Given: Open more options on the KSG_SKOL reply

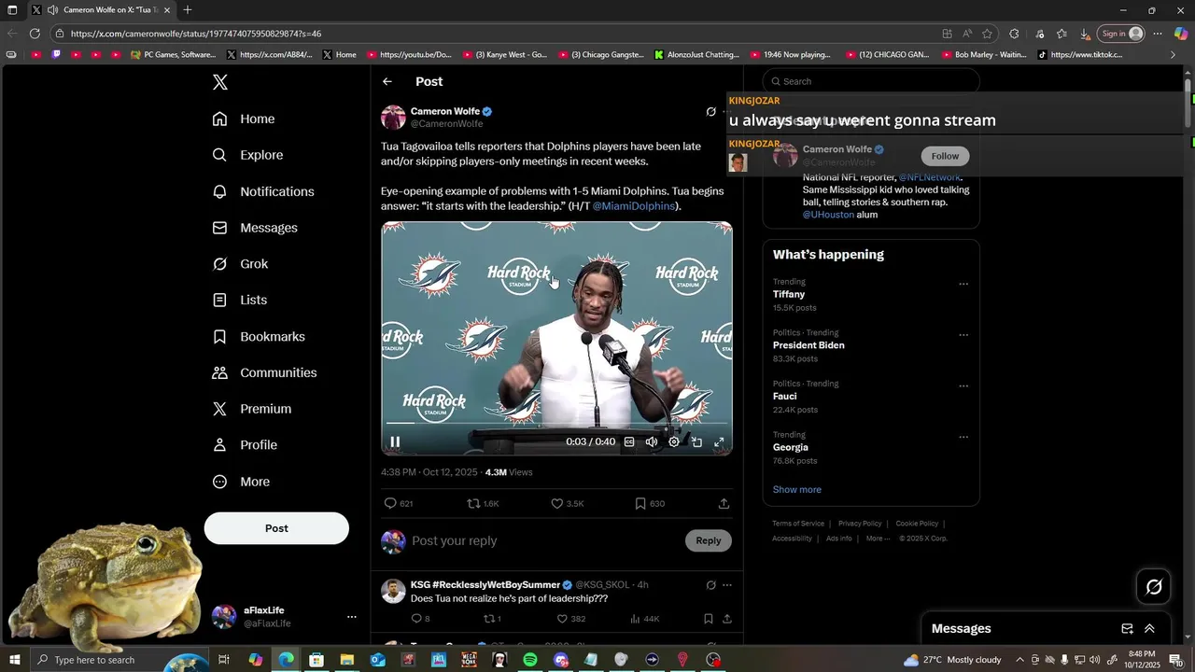Looking at the screenshot, I should 727,585.
